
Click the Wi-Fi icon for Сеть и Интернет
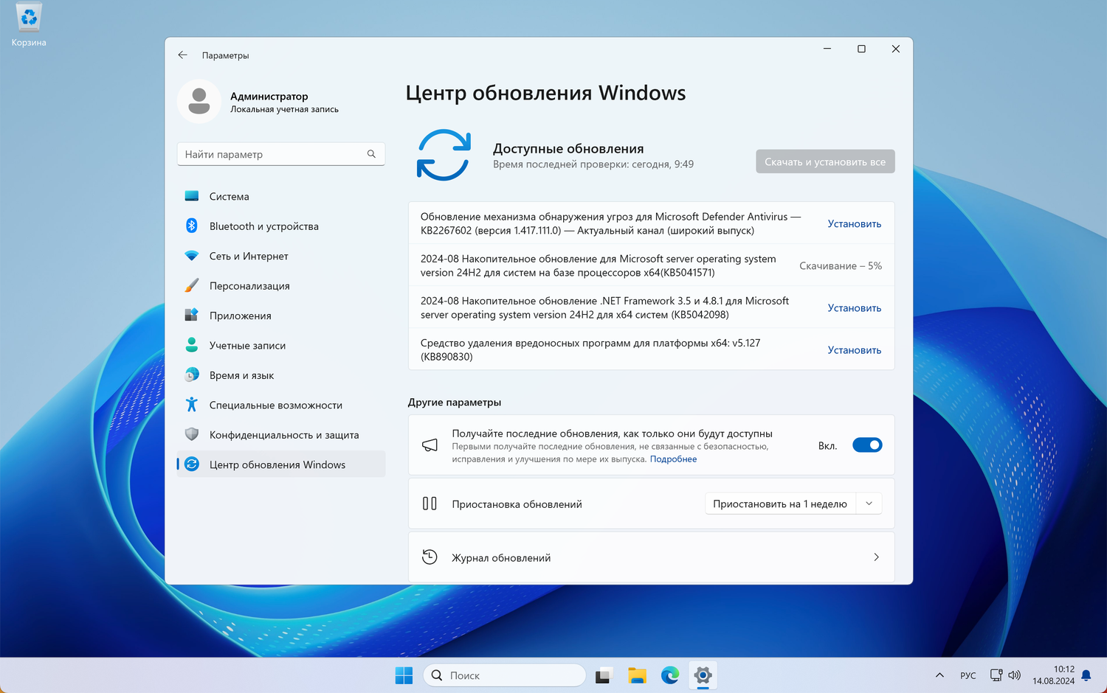pyautogui.click(x=192, y=256)
